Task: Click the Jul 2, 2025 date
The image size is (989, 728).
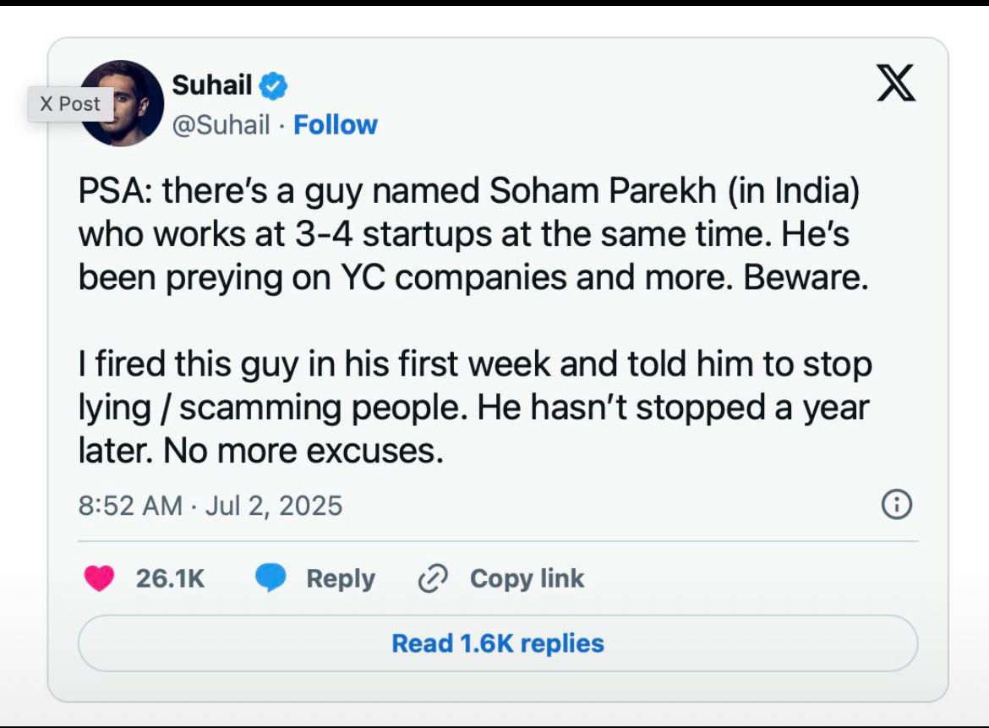Action: pos(274,506)
